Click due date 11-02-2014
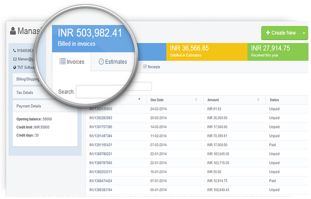311x199 pixels. pyautogui.click(x=158, y=136)
